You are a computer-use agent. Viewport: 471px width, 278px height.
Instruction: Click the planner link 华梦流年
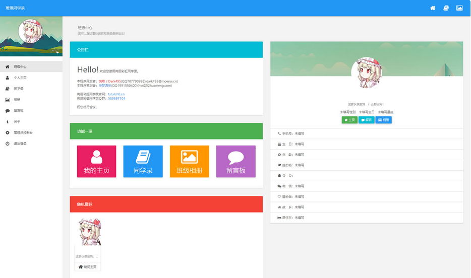point(105,86)
